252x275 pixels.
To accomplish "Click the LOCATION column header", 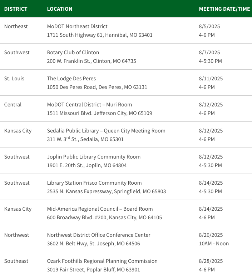I will [x=60, y=9].
